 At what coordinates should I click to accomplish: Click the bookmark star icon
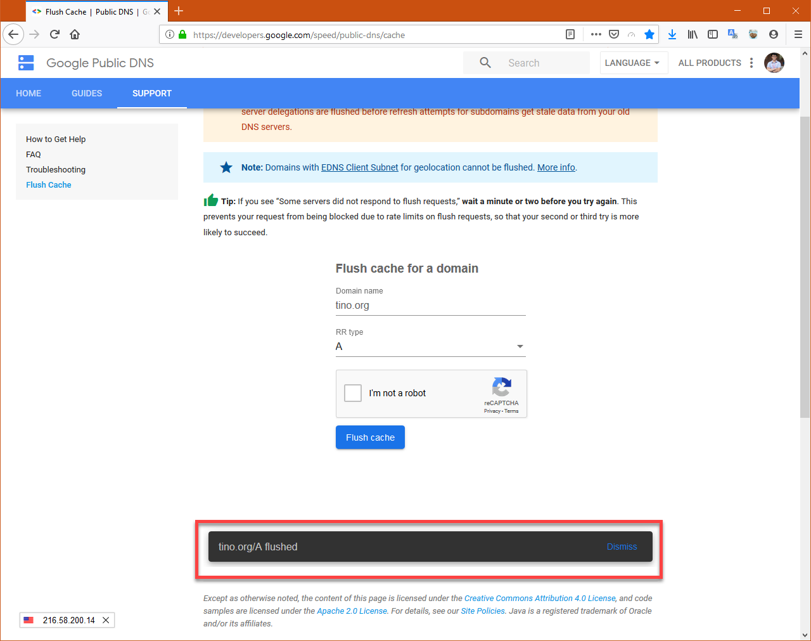[649, 35]
